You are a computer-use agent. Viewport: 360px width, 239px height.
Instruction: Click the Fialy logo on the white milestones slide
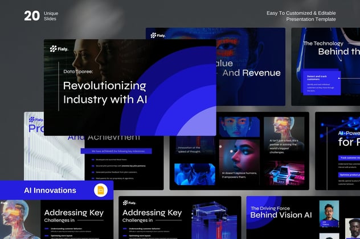(35, 120)
